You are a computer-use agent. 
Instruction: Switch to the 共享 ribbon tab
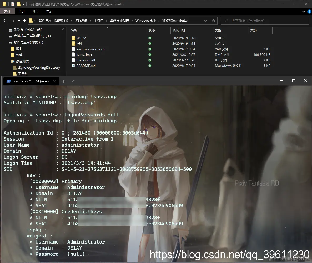click(36, 11)
